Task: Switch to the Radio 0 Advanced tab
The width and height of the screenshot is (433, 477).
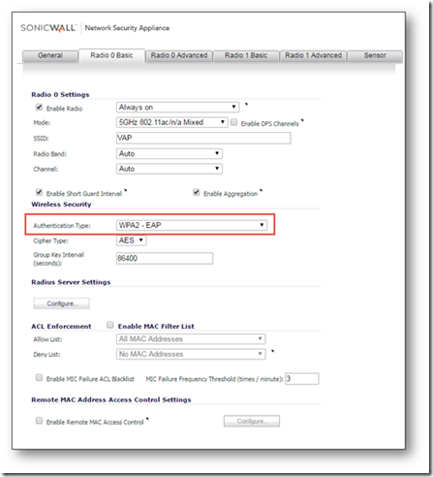Action: (x=179, y=55)
